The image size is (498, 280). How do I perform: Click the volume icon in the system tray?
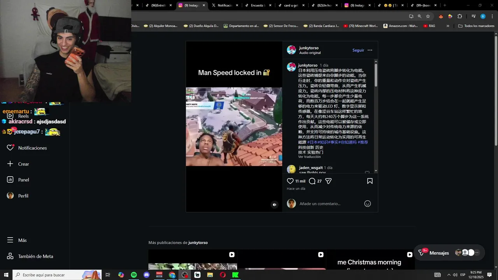click(455, 275)
